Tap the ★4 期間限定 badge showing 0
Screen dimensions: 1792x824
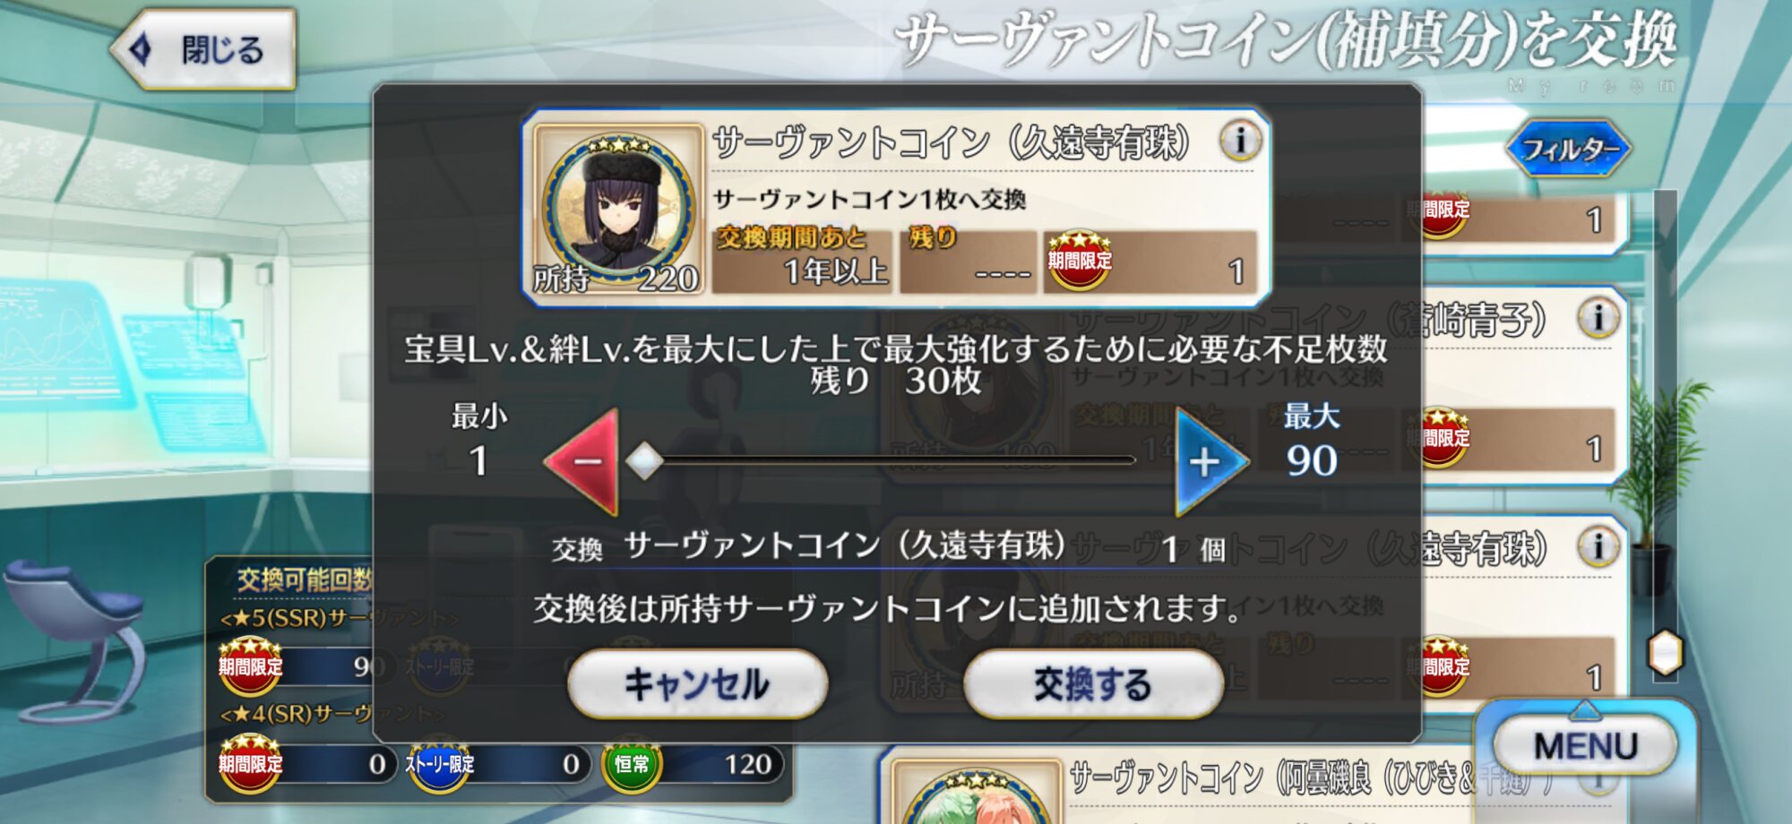pyautogui.click(x=251, y=764)
